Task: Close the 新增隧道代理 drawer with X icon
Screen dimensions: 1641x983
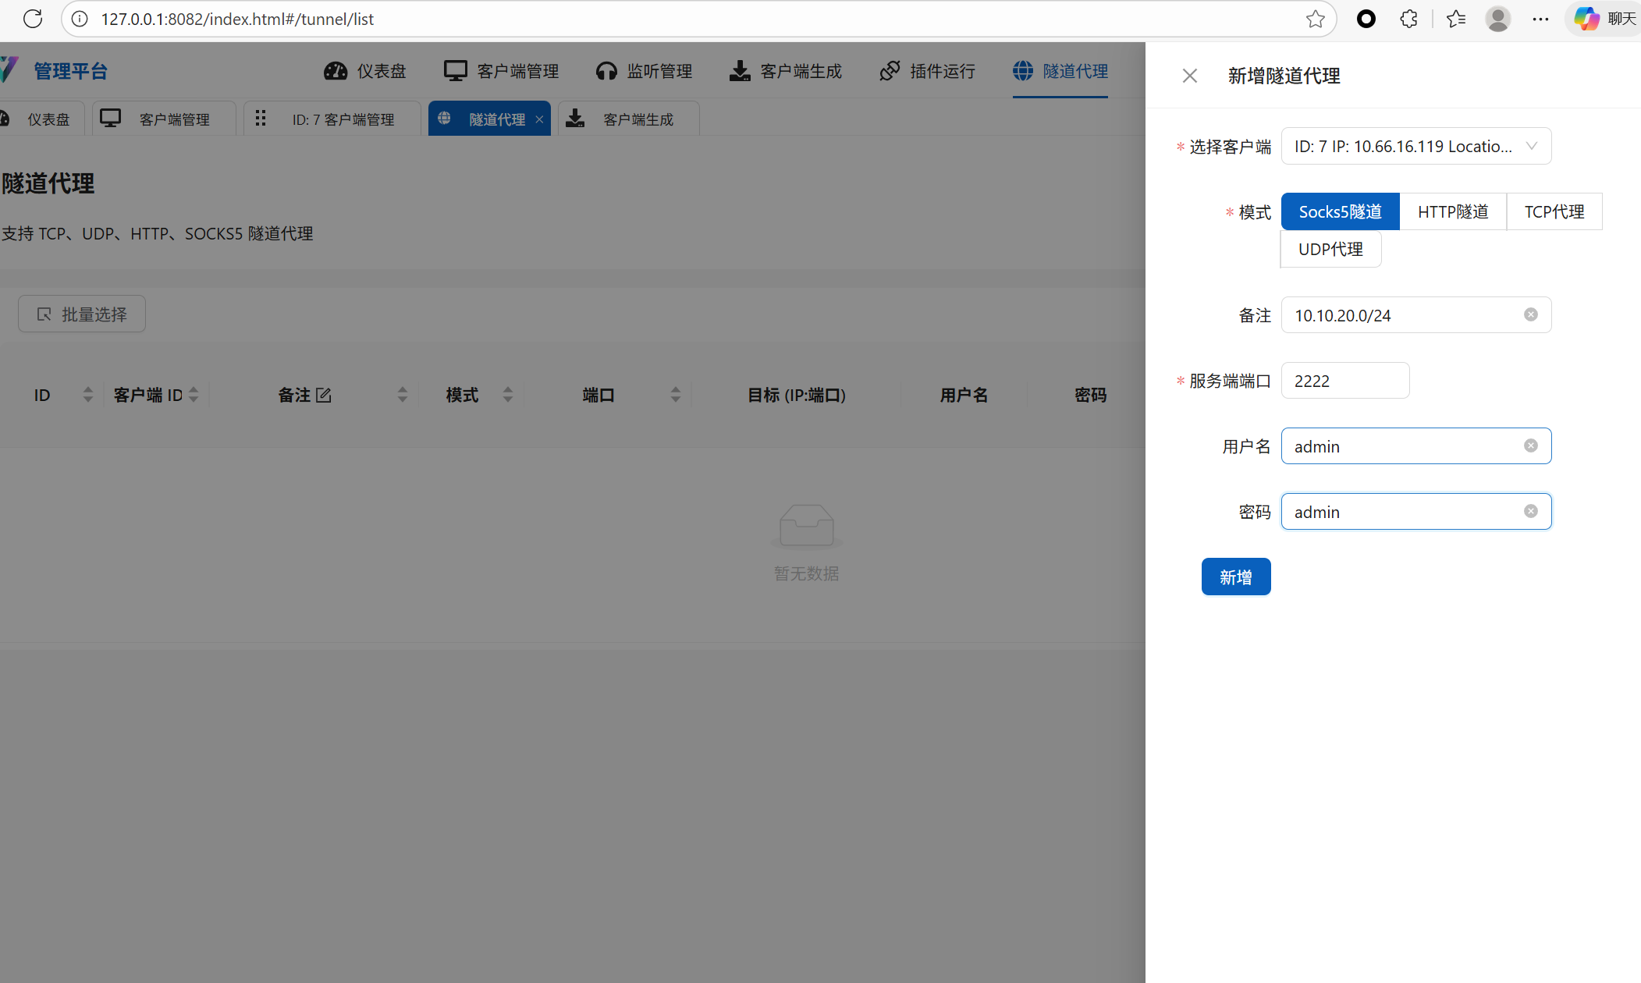Action: pos(1189,76)
